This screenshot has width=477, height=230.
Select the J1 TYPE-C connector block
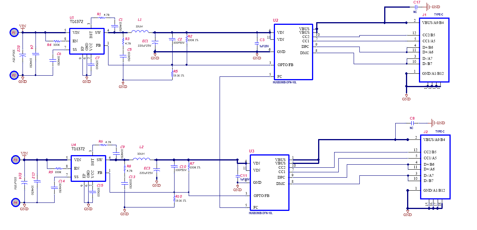pos(434,50)
